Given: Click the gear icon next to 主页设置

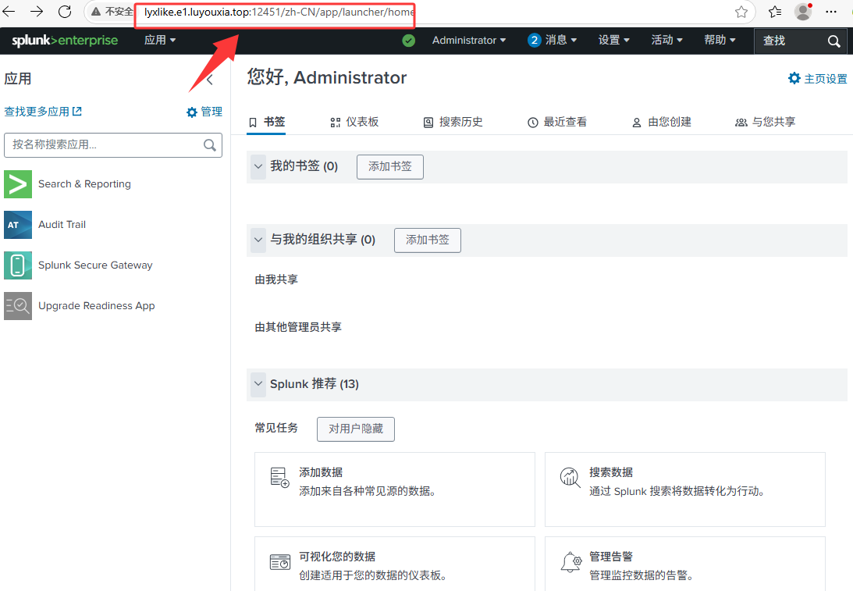Looking at the screenshot, I should [x=794, y=78].
